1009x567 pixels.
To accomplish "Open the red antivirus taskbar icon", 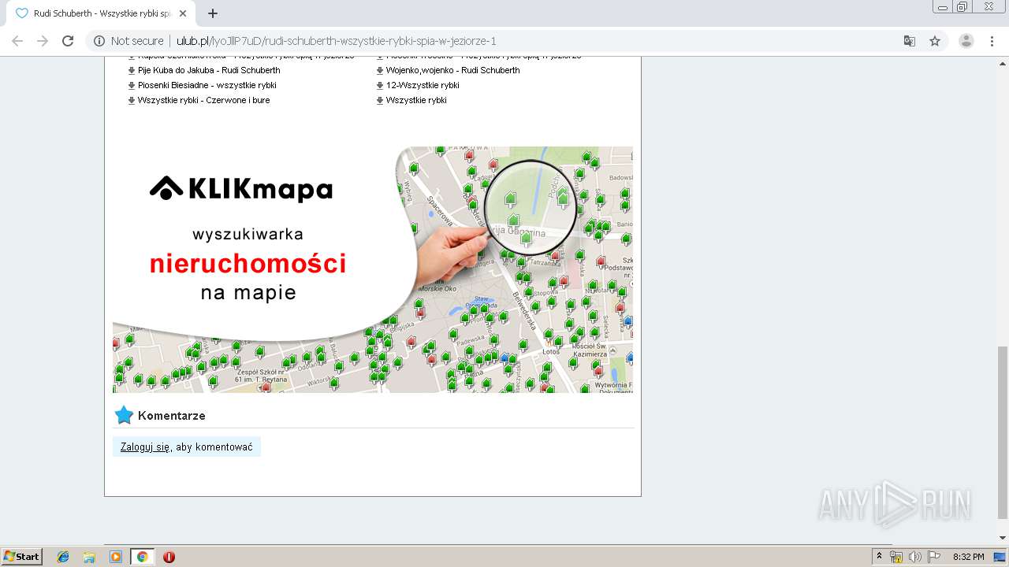I will click(x=169, y=557).
